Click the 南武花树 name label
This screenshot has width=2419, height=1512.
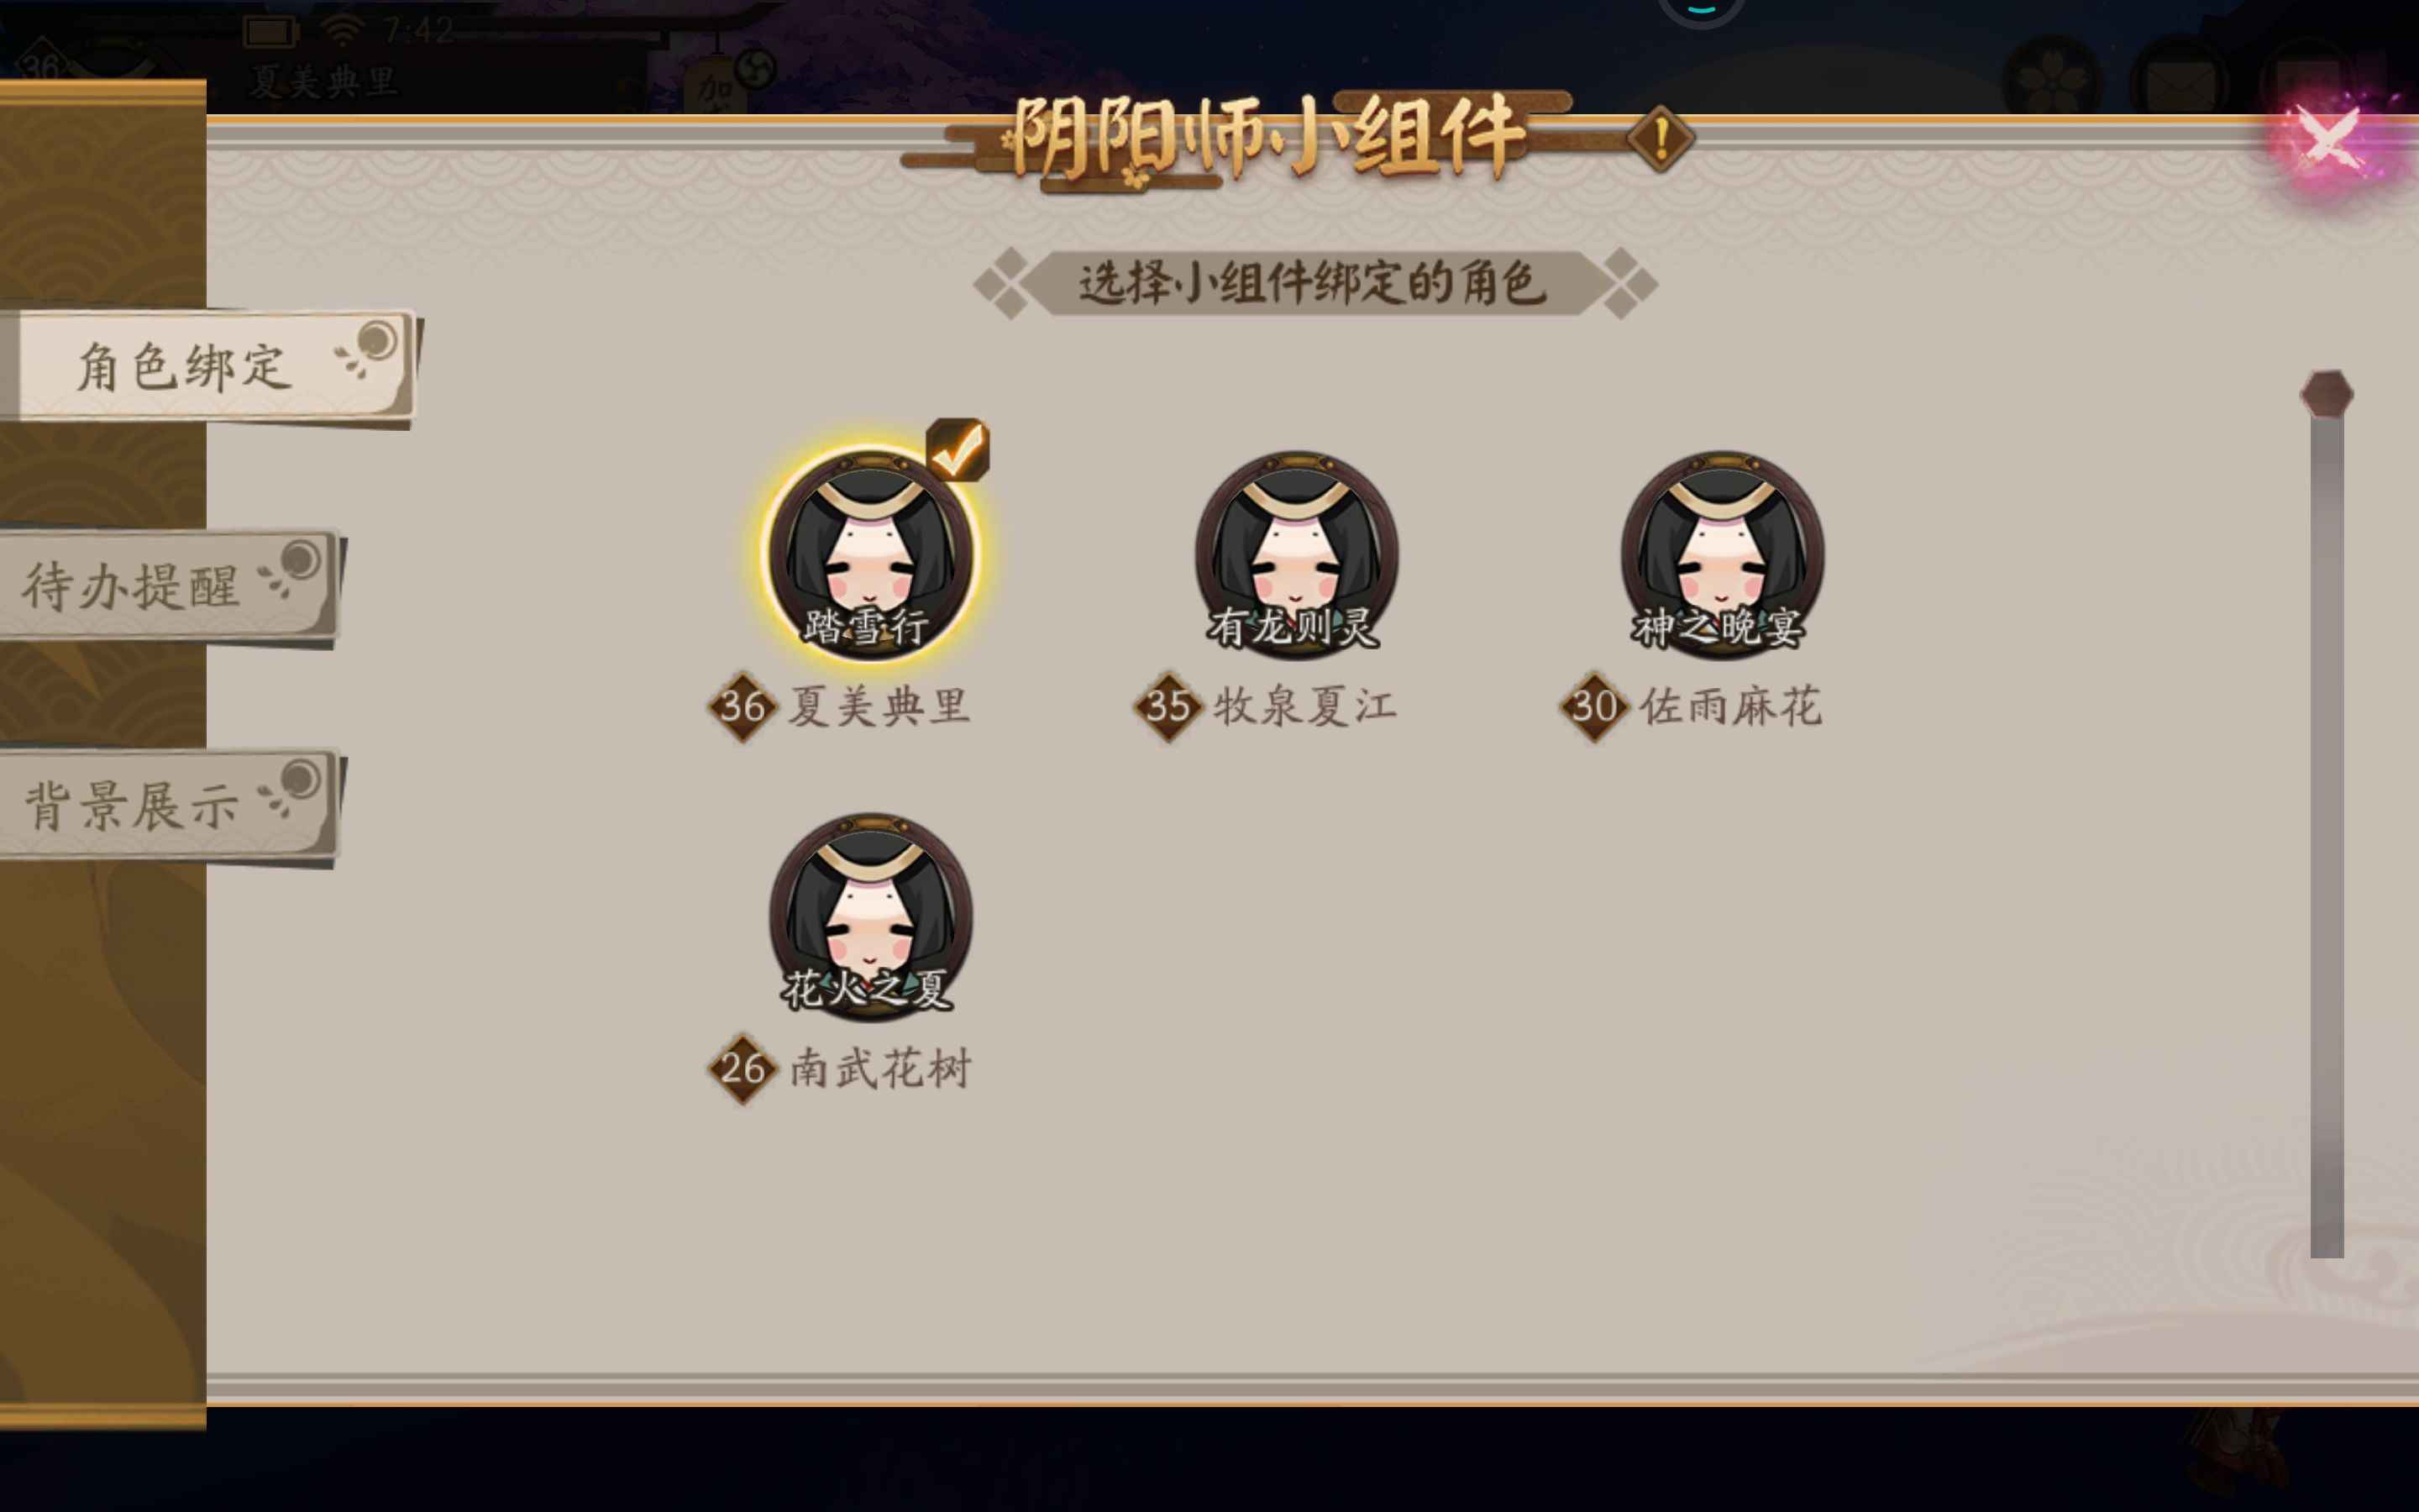tap(879, 1068)
